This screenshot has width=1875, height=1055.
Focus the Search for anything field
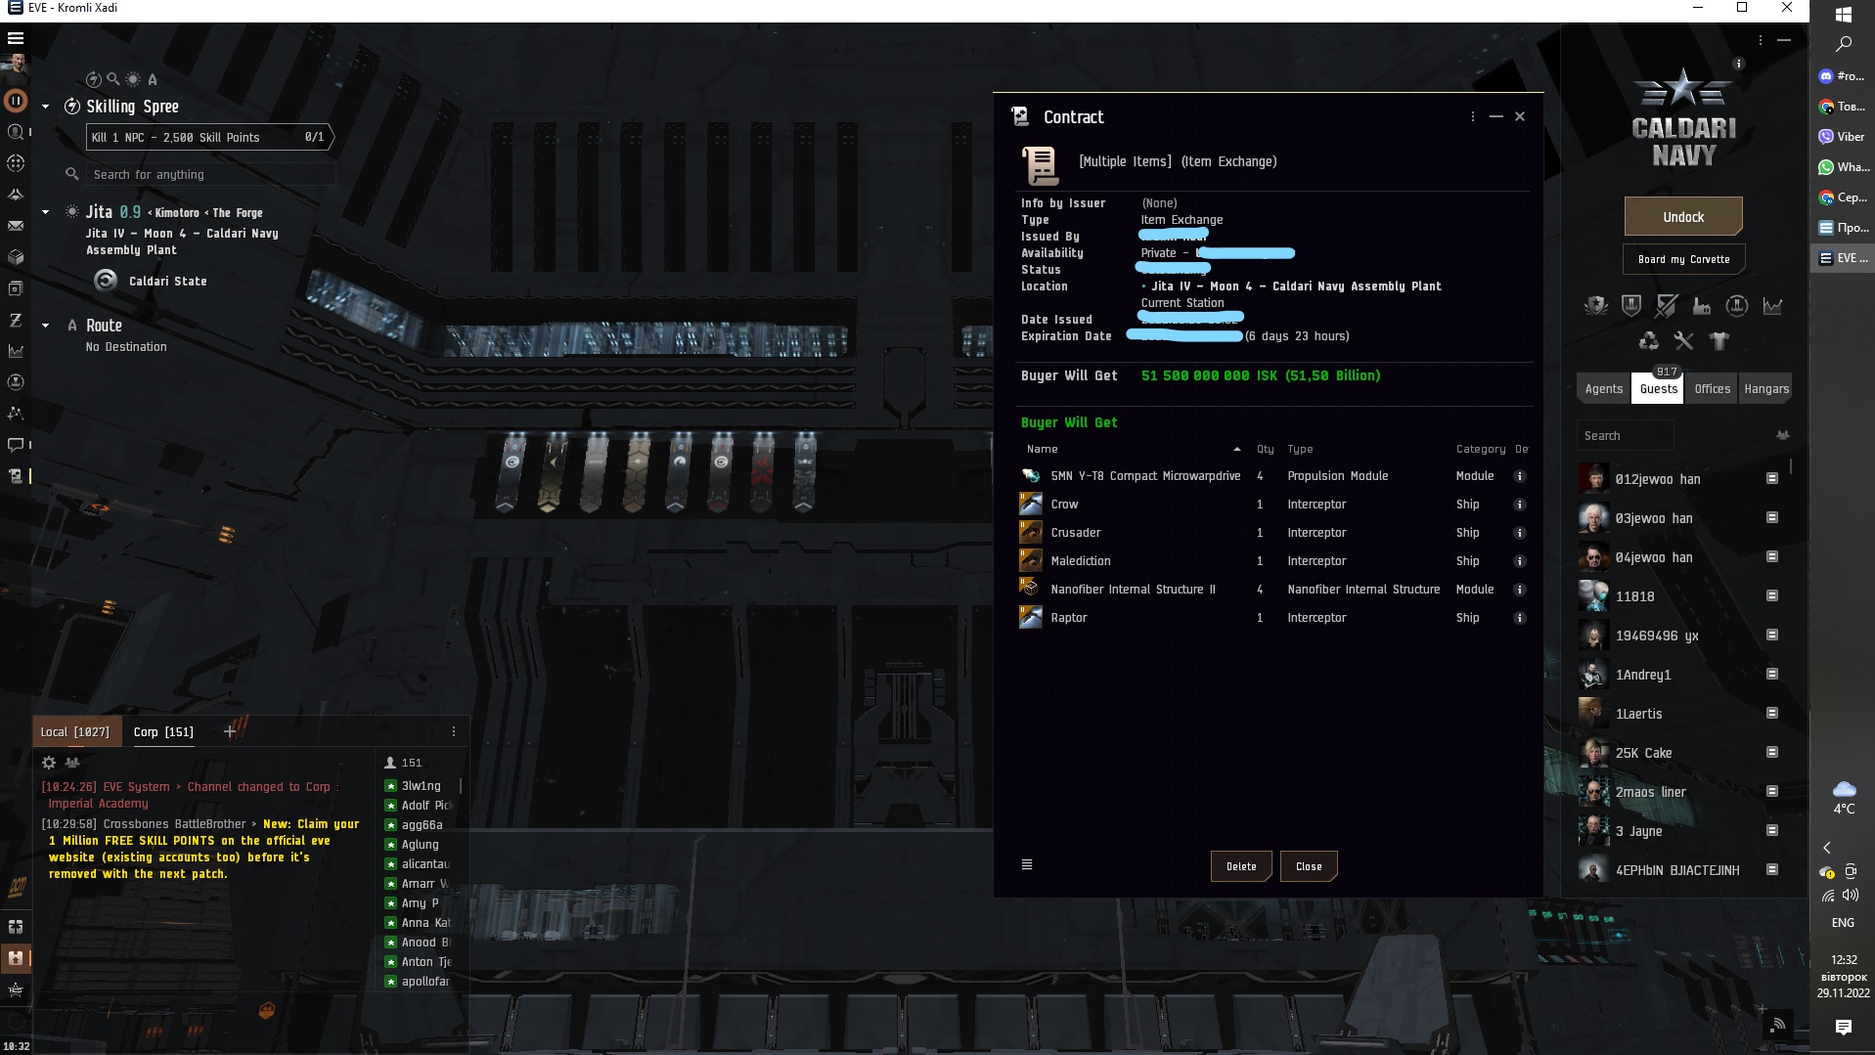[x=211, y=174]
